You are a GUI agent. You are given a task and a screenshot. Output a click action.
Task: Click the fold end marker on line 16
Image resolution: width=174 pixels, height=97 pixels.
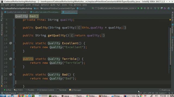pyautogui.click(x=14, y=51)
